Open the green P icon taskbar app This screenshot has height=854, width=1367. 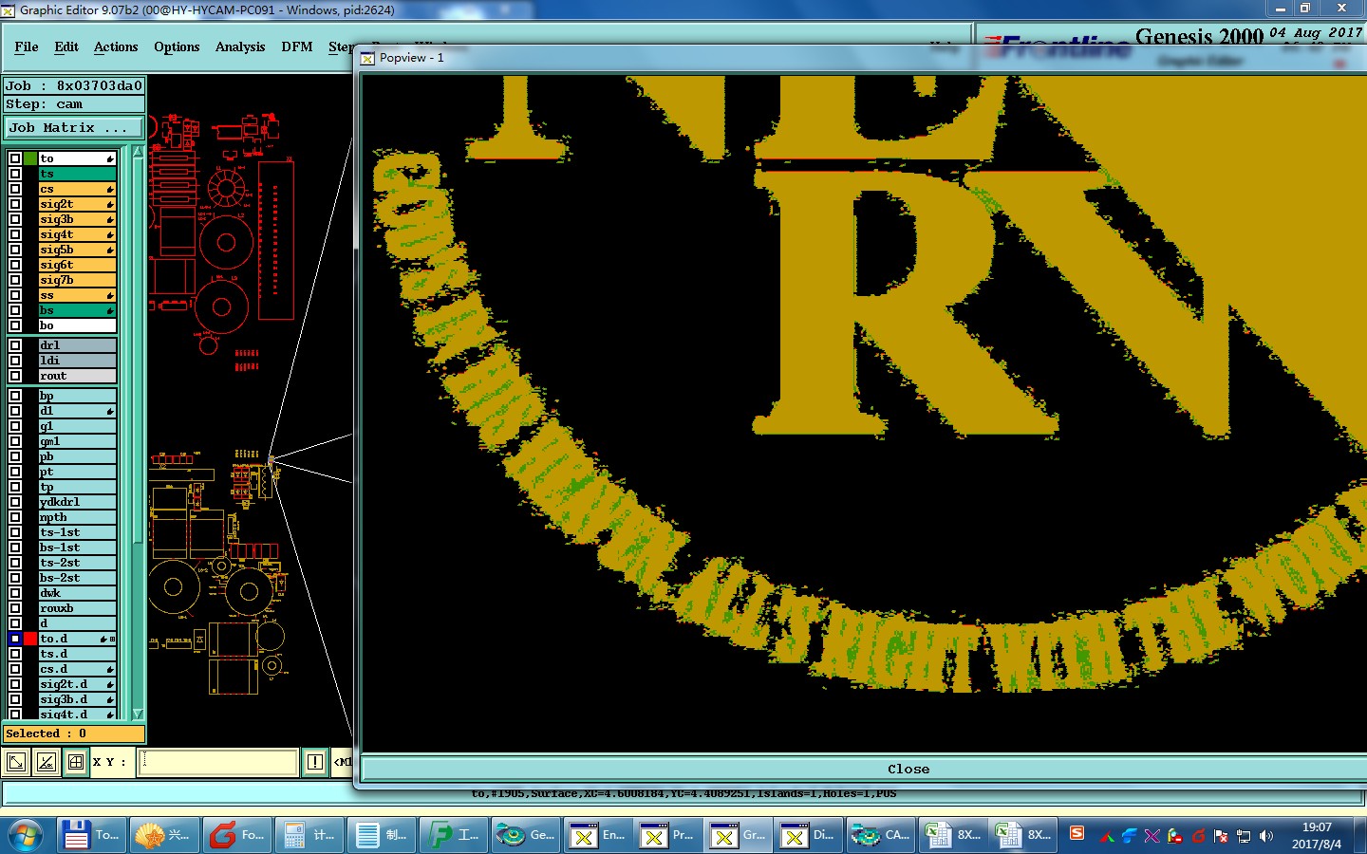(453, 835)
